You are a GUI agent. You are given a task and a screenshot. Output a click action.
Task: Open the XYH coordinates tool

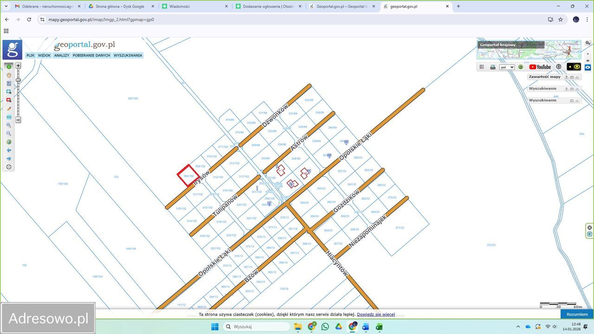9,117
